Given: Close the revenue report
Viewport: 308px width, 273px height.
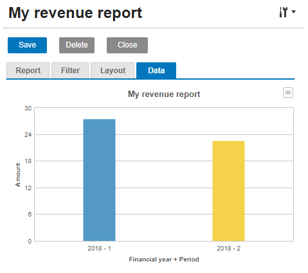Looking at the screenshot, I should pos(127,45).
